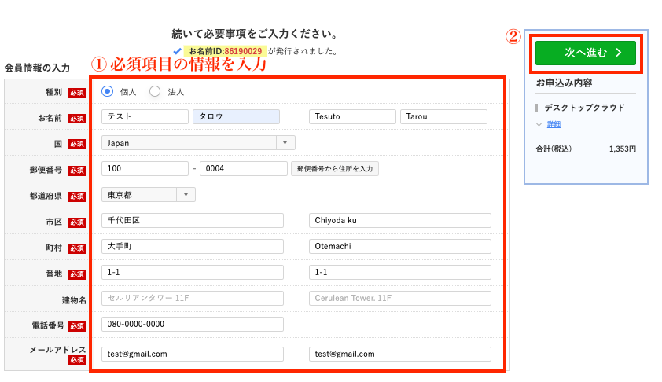
Task: Click 郵便番号から住所を入力 button
Action: click(335, 168)
